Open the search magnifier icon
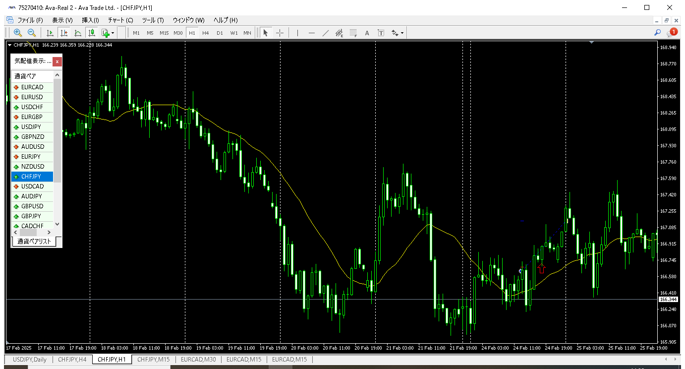This screenshot has height=369, width=685. tap(658, 33)
